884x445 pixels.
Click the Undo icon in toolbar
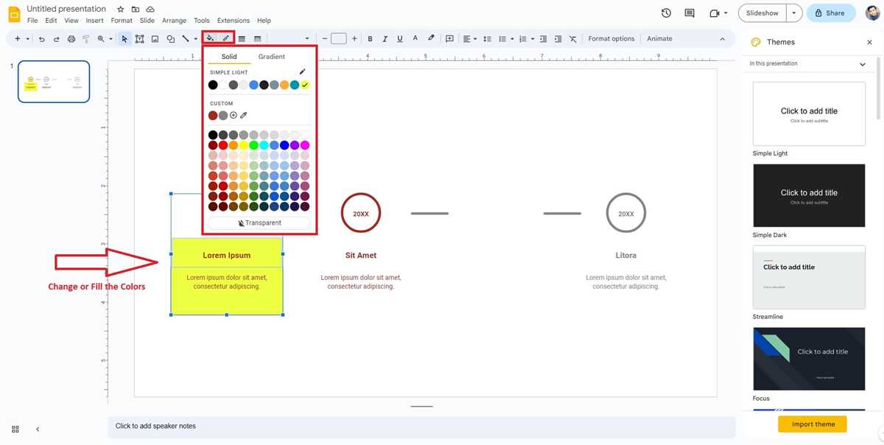pyautogui.click(x=42, y=39)
